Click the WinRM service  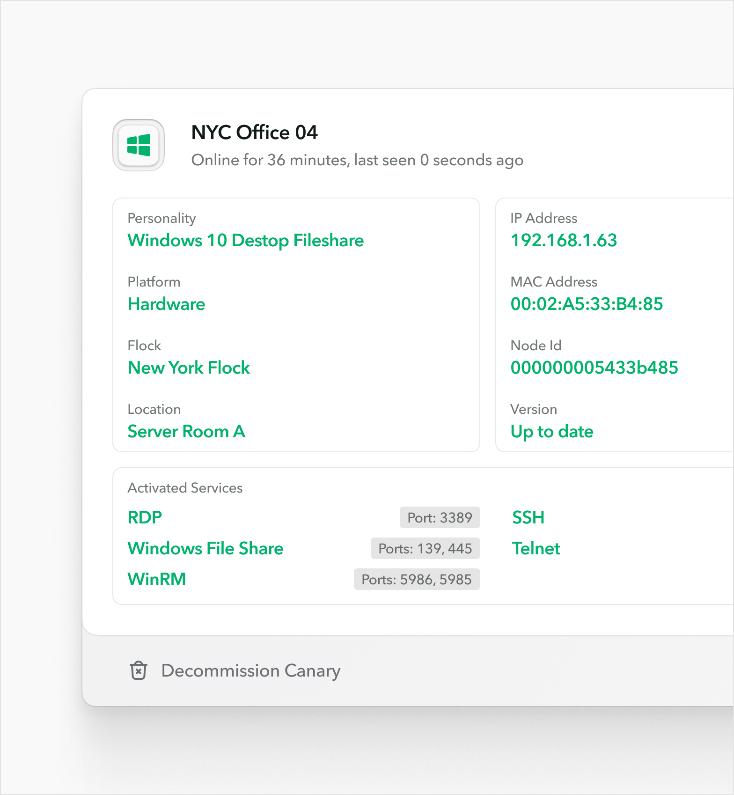157,580
